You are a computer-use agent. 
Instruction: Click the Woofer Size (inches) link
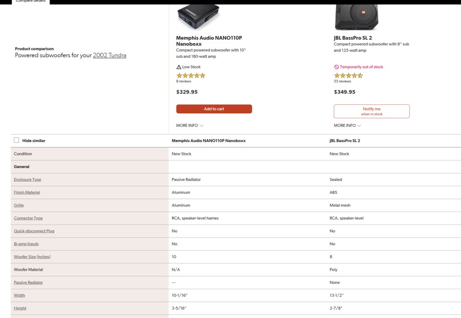point(32,257)
